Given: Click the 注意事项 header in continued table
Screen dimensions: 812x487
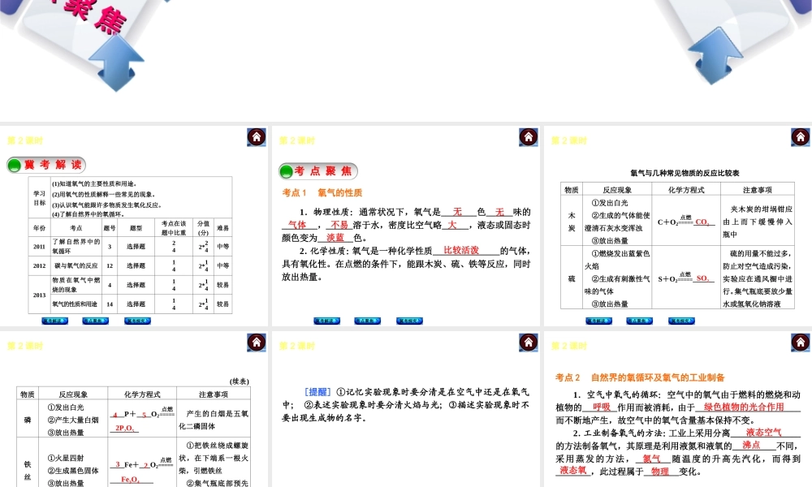Looking at the screenshot, I should coord(214,394).
